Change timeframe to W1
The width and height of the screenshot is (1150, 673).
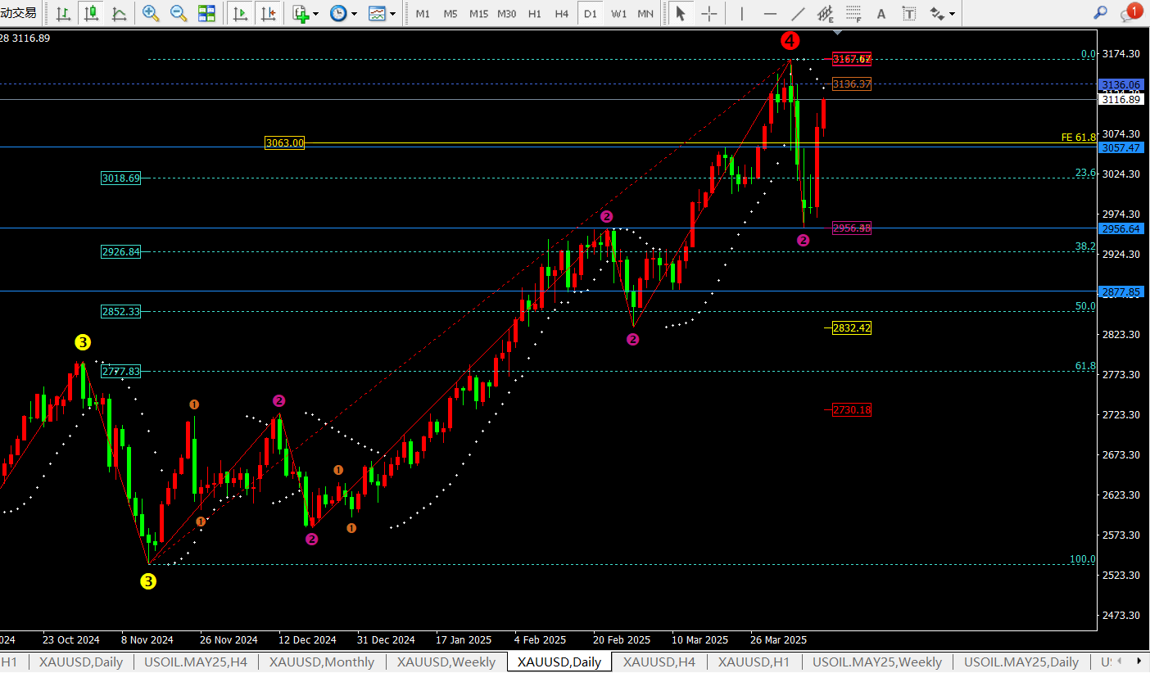(x=618, y=14)
